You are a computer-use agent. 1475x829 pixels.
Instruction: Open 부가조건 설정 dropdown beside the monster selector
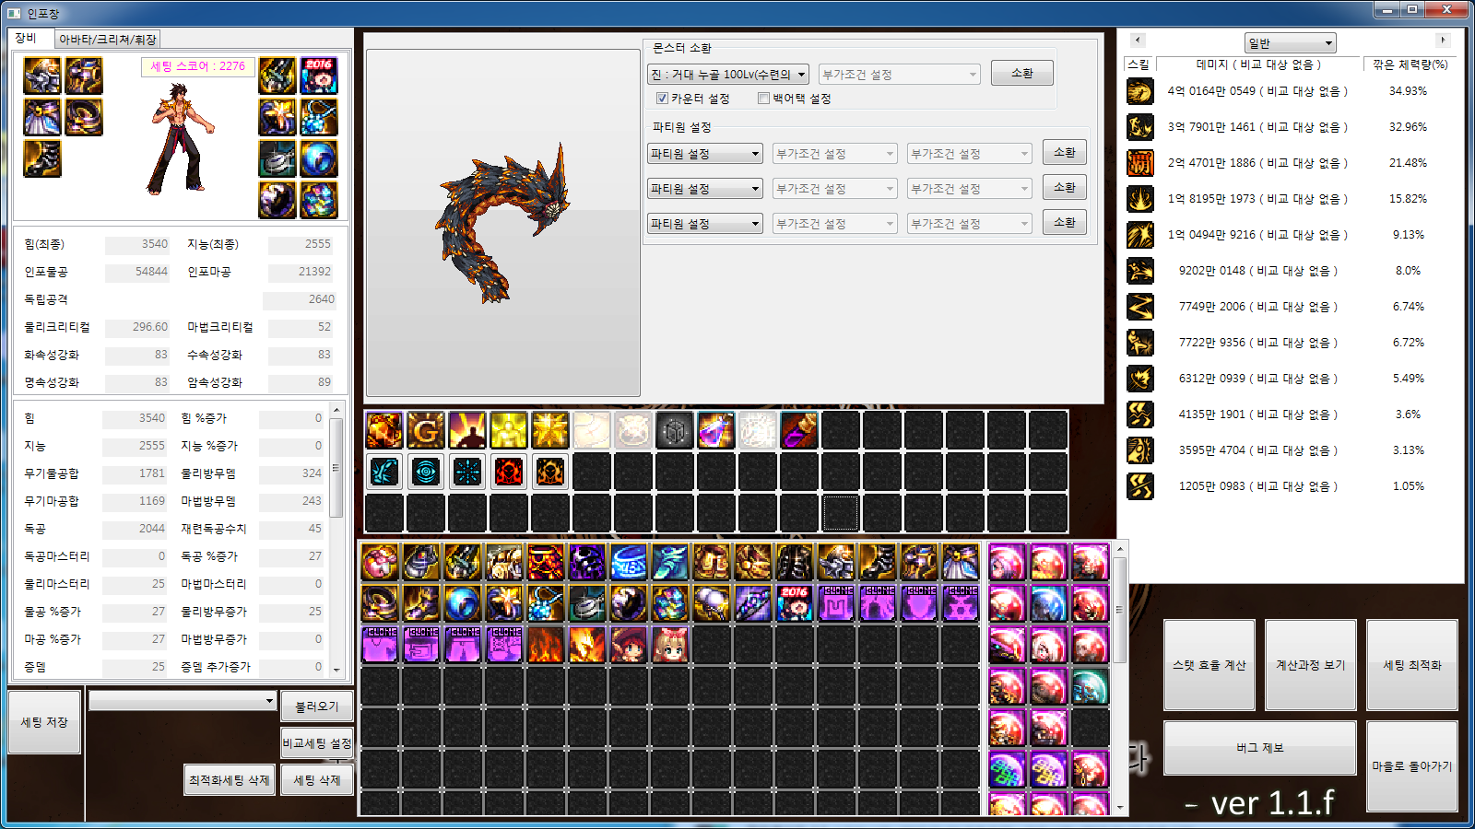click(x=899, y=75)
